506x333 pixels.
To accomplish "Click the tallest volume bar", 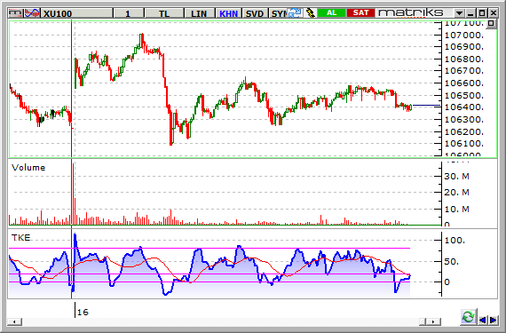I will 74,194.
